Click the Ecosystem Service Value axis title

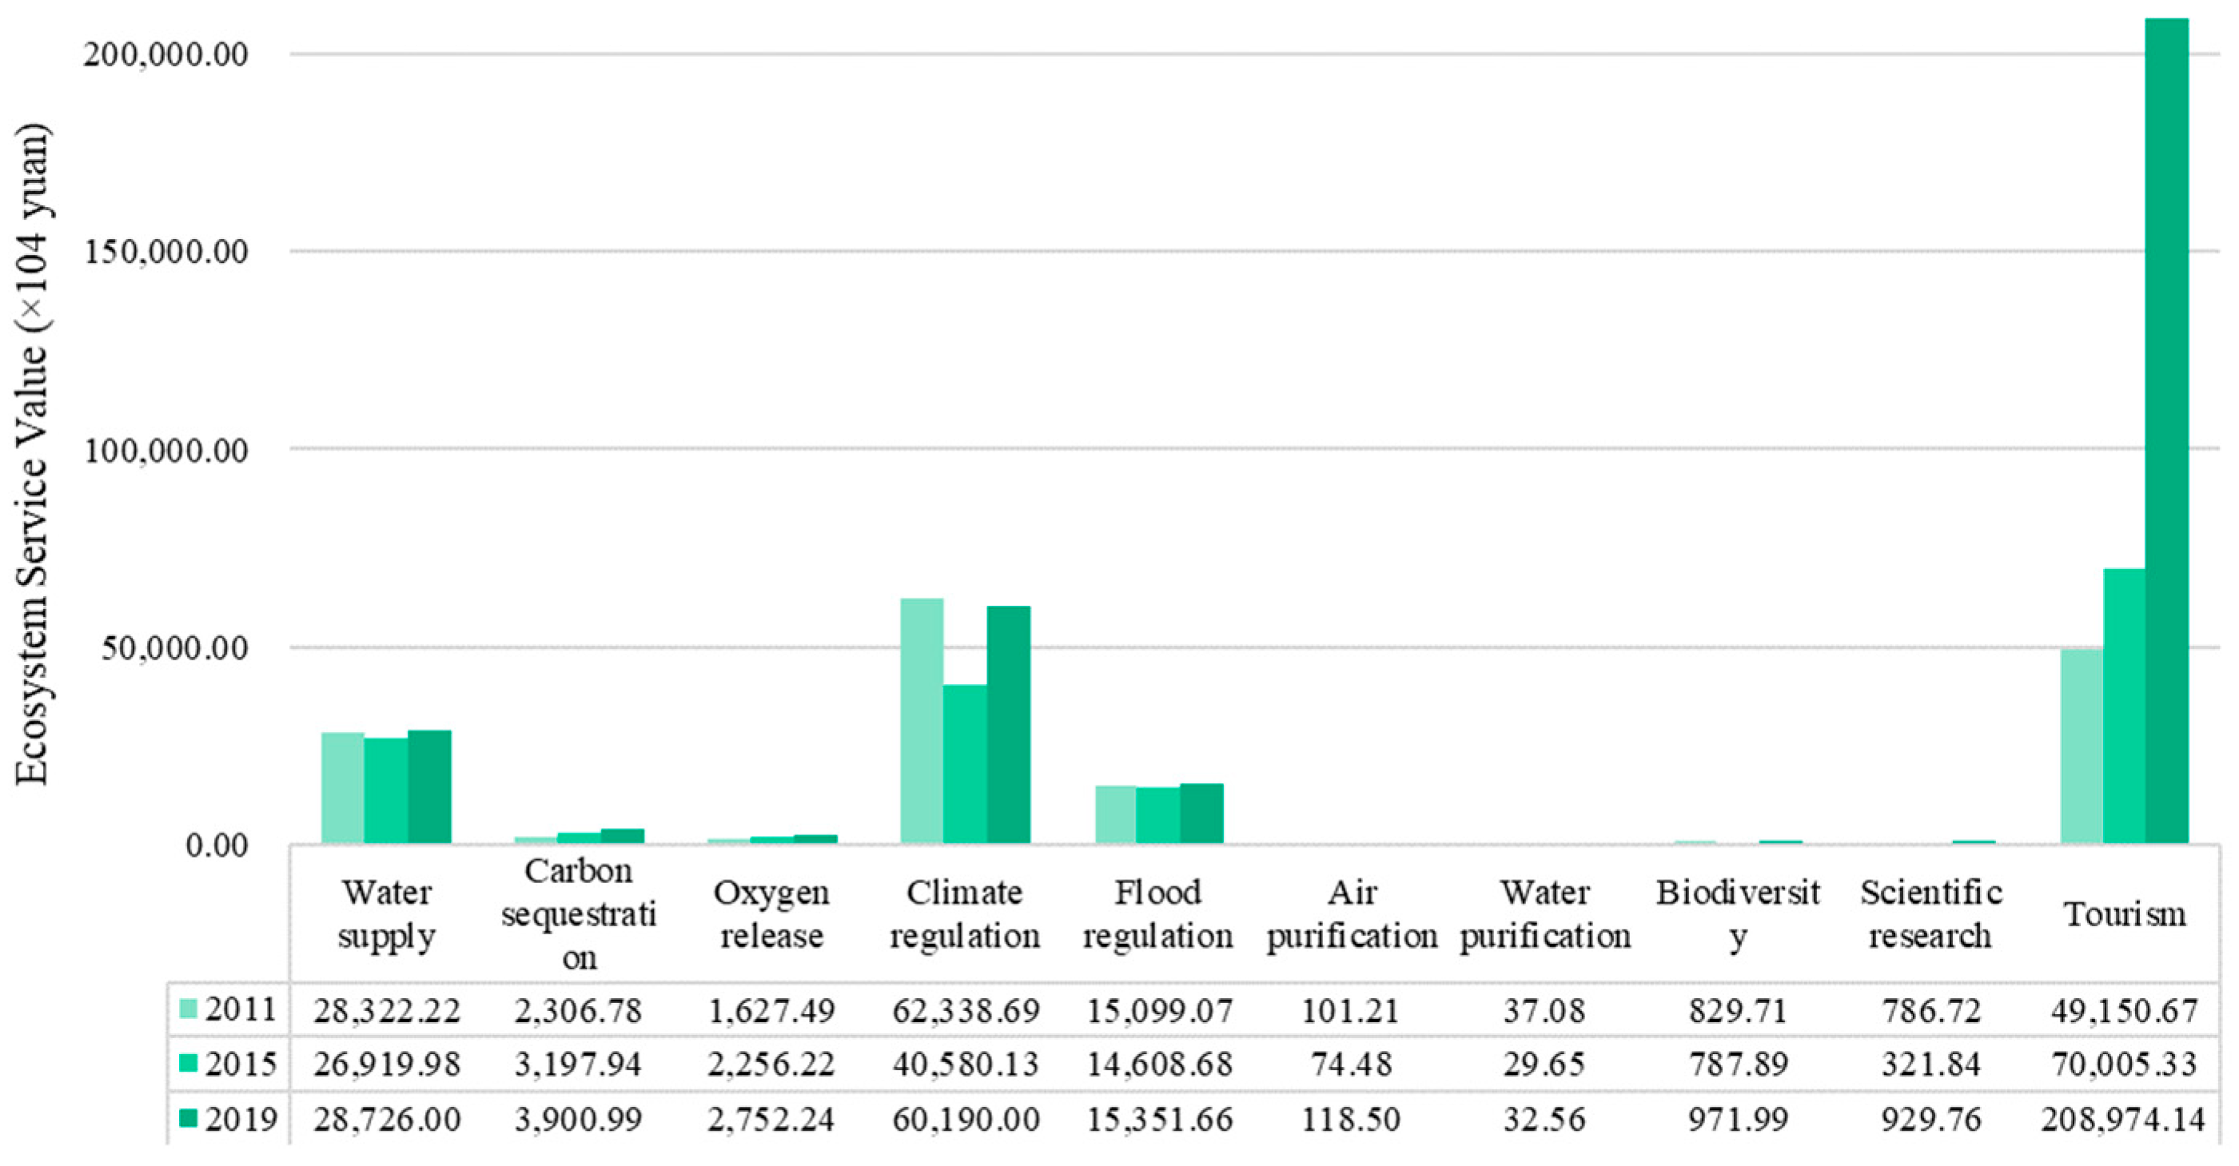[x=31, y=452]
